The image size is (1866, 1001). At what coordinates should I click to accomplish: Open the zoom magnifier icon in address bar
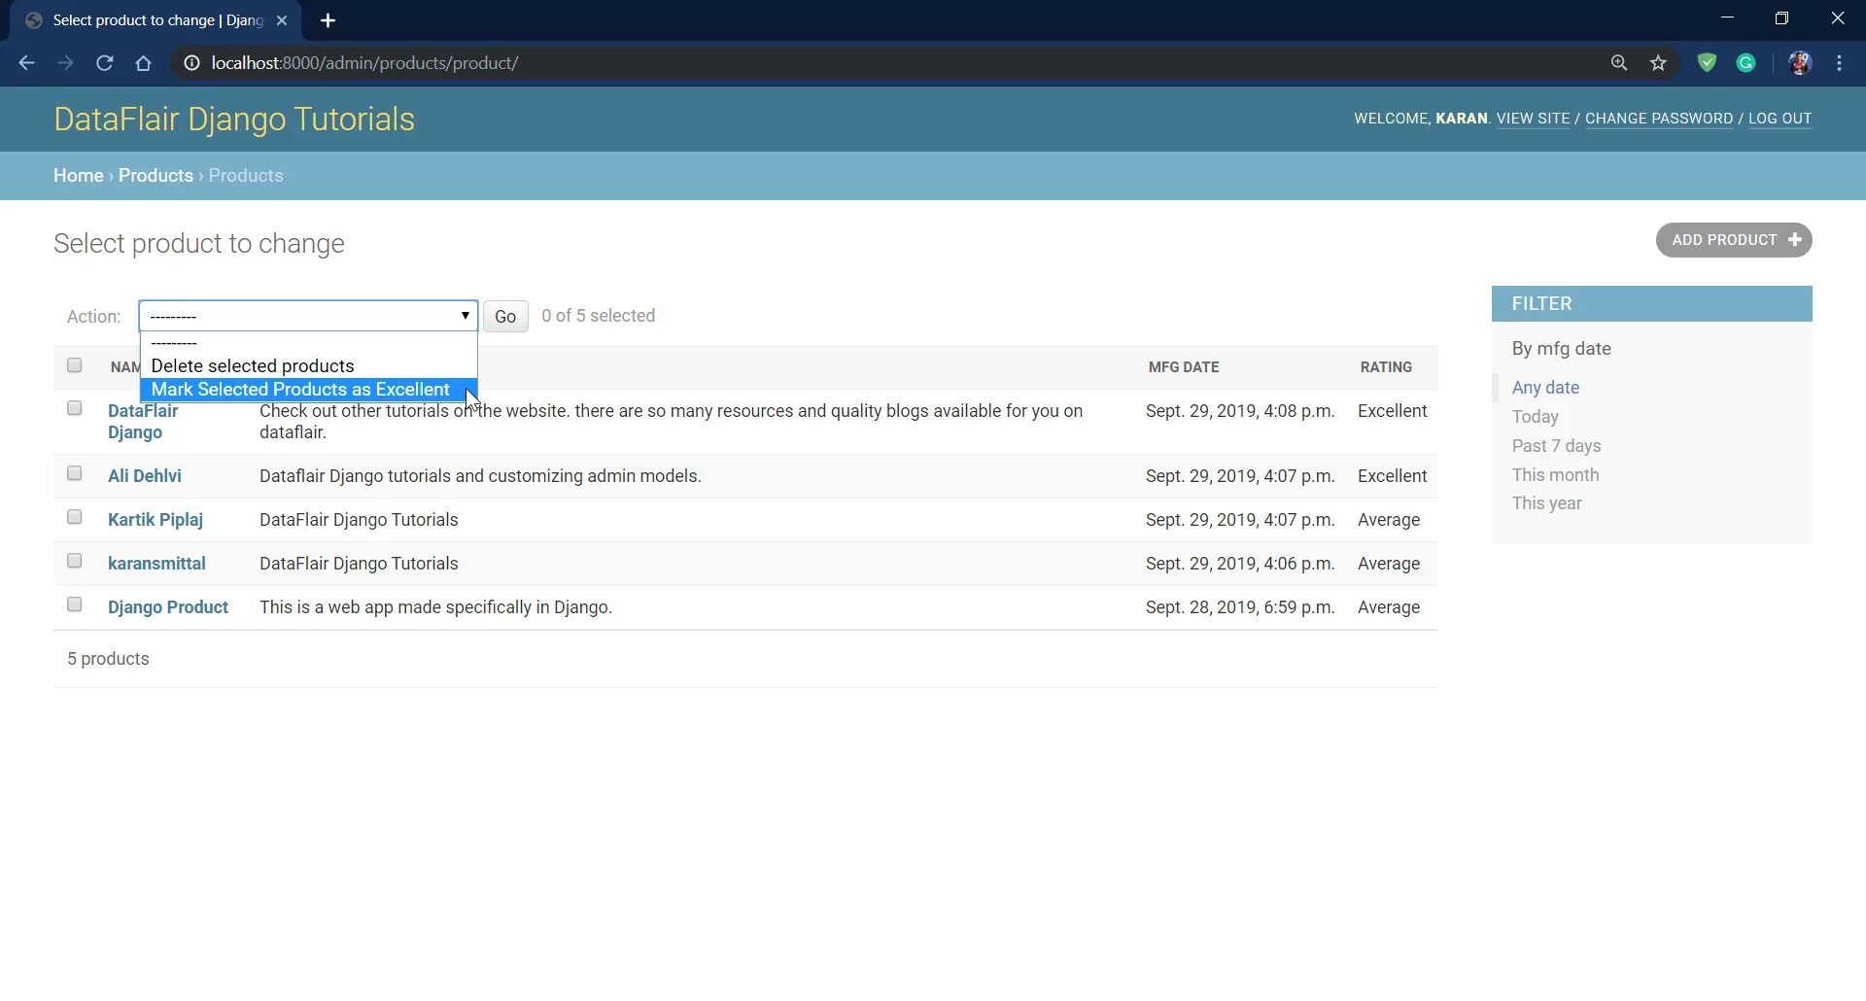[1619, 63]
